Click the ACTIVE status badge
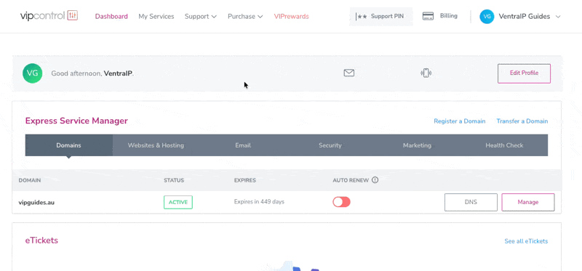This screenshot has height=271, width=582. pos(178,203)
